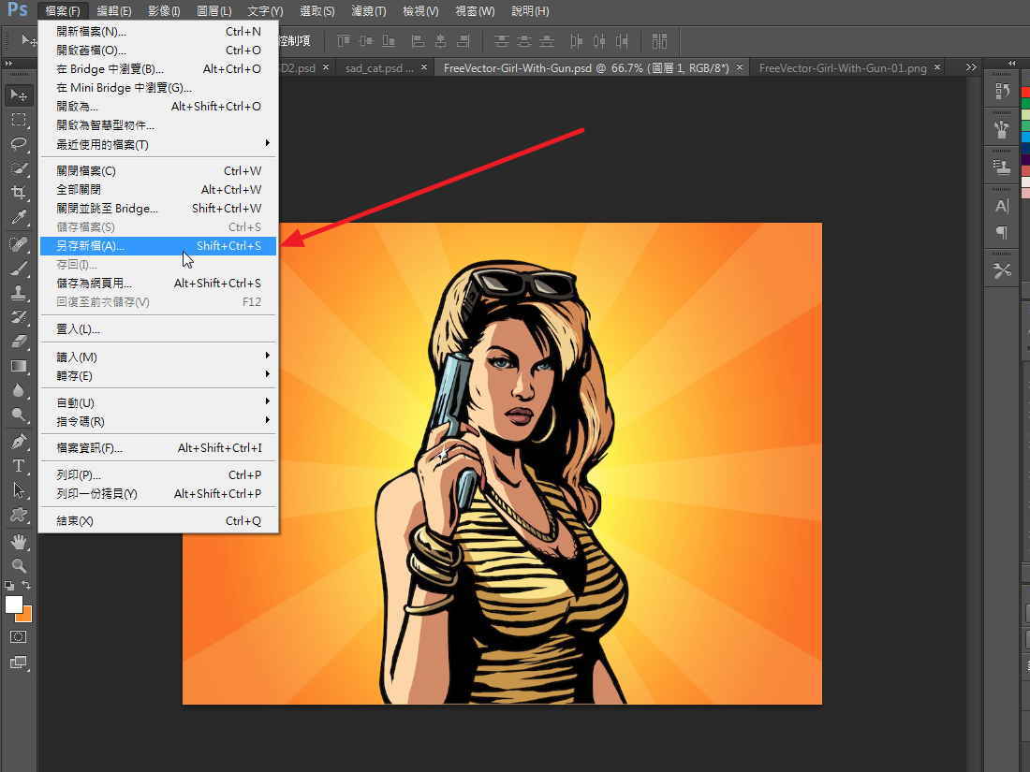The height and width of the screenshot is (772, 1030).
Task: Expand the 最近使用的檔案(T) submenu
Action: (x=158, y=144)
